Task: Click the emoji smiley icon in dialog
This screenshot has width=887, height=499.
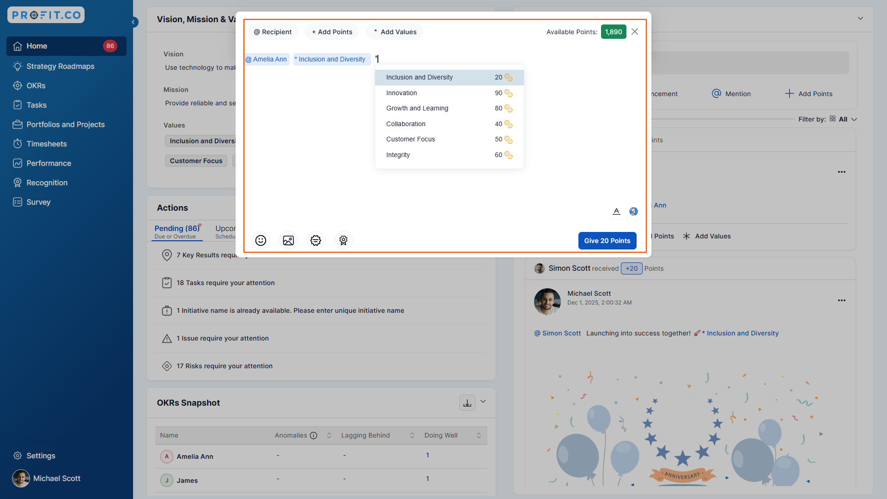Action: pos(261,240)
